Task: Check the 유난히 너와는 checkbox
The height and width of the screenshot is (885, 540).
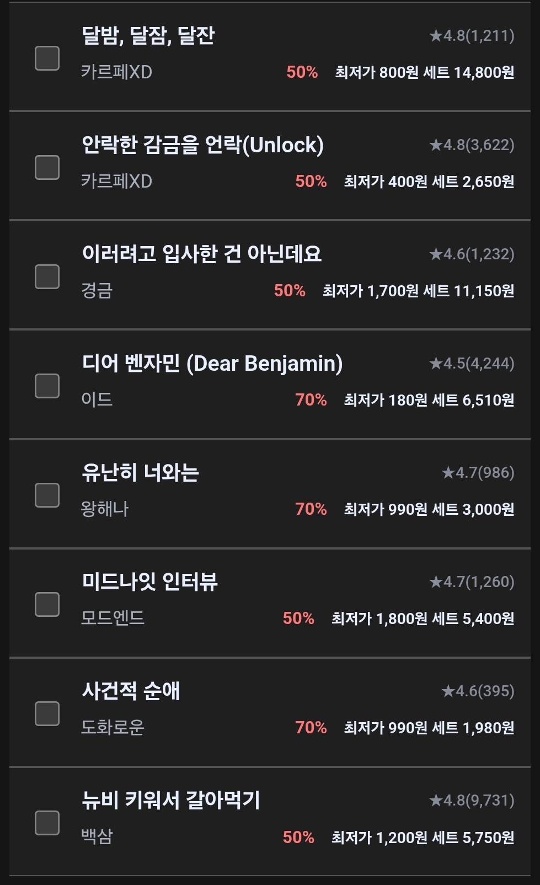Action: 47,495
